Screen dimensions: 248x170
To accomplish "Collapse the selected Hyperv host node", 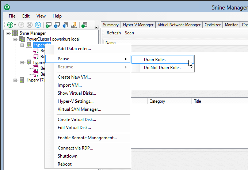I will 22,45.
